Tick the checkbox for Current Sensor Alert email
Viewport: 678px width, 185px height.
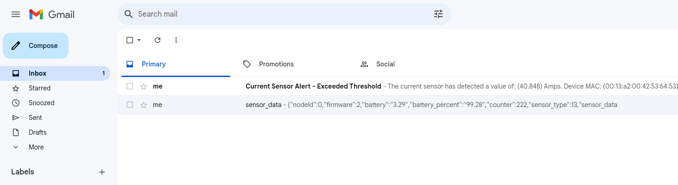point(130,86)
